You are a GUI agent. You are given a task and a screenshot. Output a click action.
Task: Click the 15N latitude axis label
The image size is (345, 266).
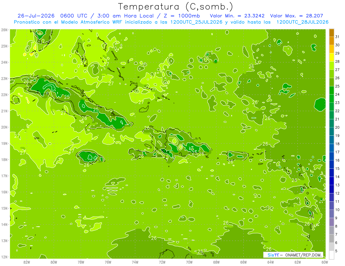pos(4,208)
